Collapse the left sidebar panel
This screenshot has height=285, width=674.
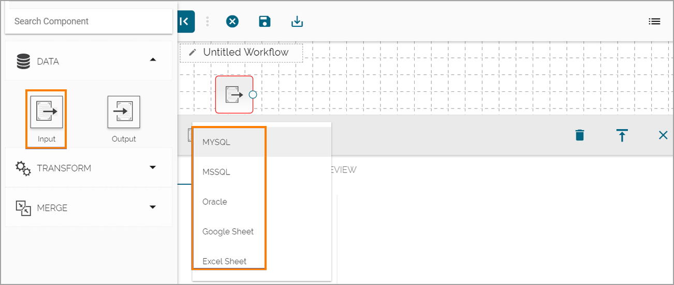tap(185, 21)
